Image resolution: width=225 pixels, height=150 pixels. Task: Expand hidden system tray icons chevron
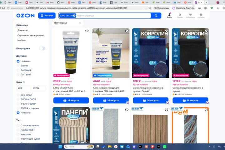209,147
